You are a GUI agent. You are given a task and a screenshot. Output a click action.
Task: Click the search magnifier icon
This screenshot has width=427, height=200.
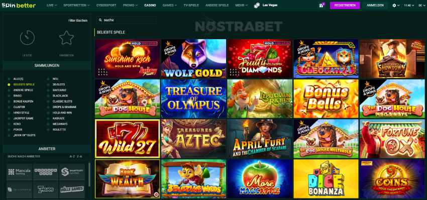[x=100, y=20]
